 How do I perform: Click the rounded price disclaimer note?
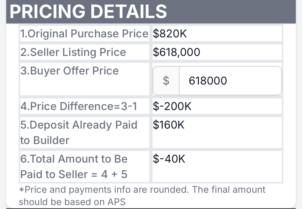142,196
